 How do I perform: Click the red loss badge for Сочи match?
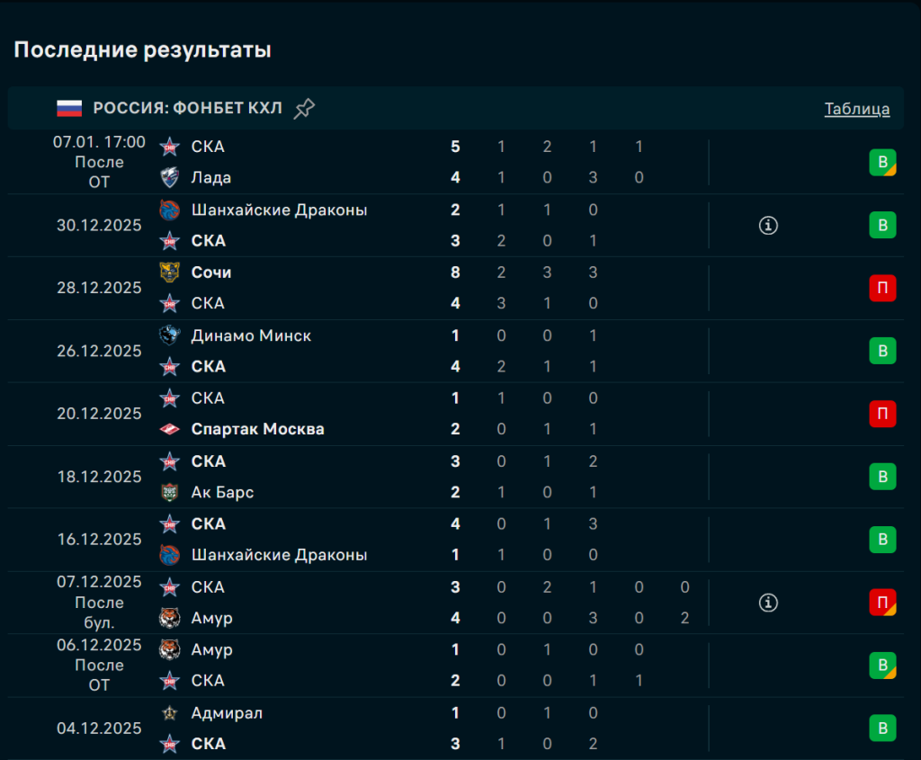(882, 288)
